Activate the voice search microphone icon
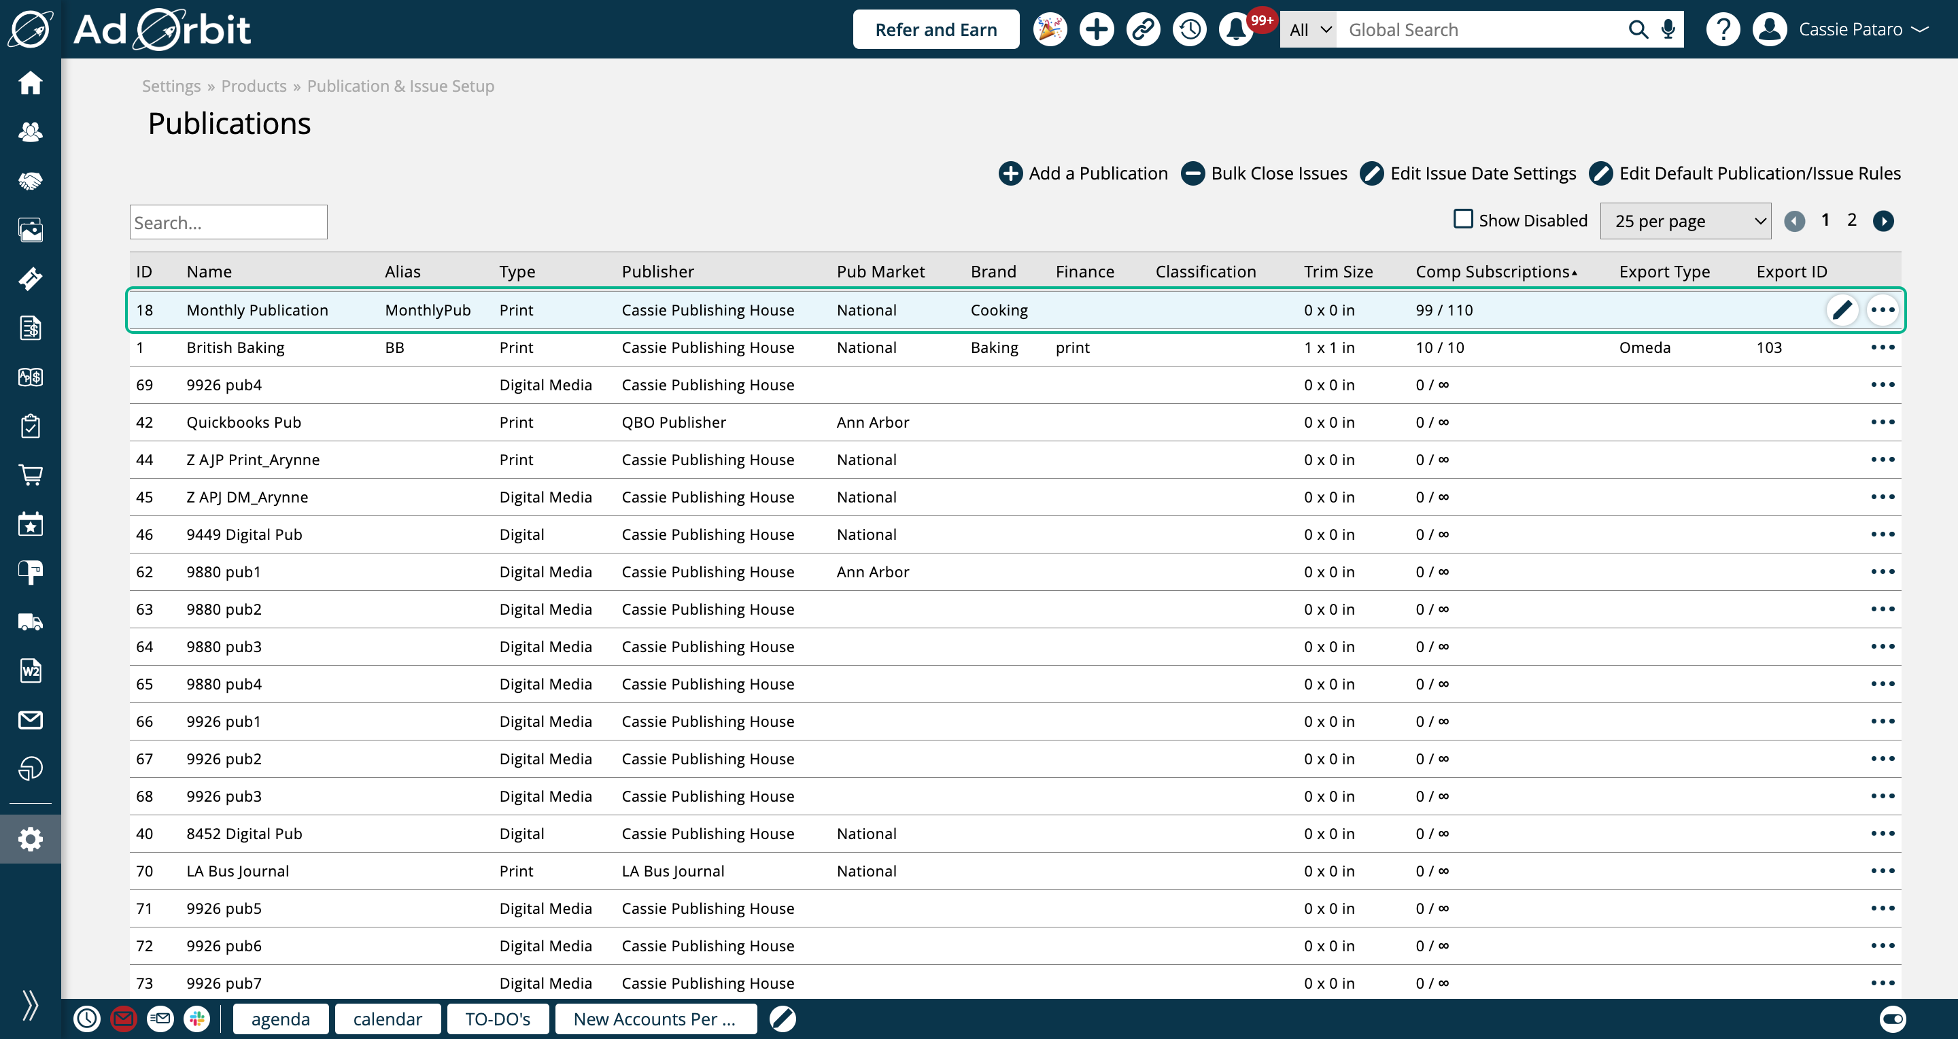This screenshot has width=1958, height=1039. click(1668, 30)
